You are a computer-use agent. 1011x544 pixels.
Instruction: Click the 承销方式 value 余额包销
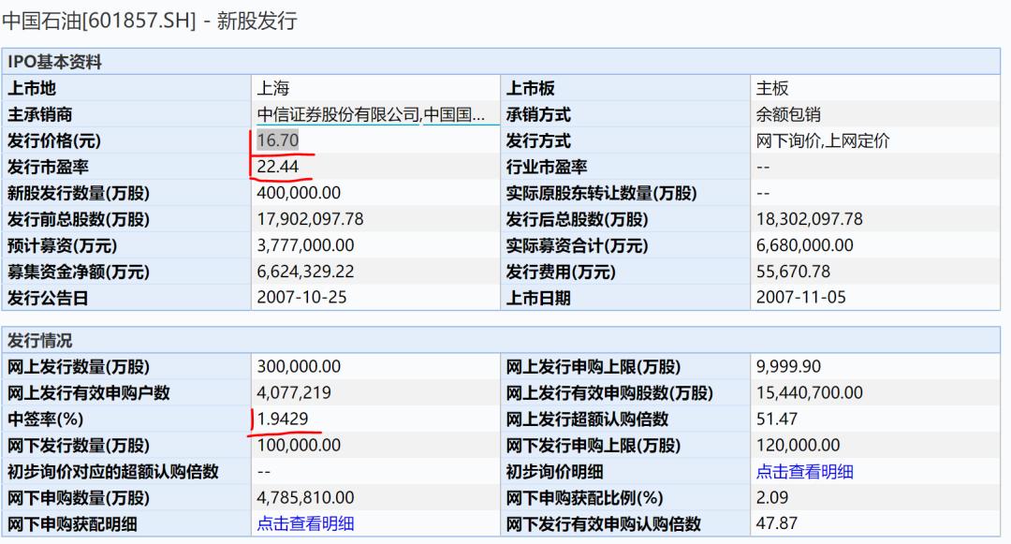[x=786, y=114]
